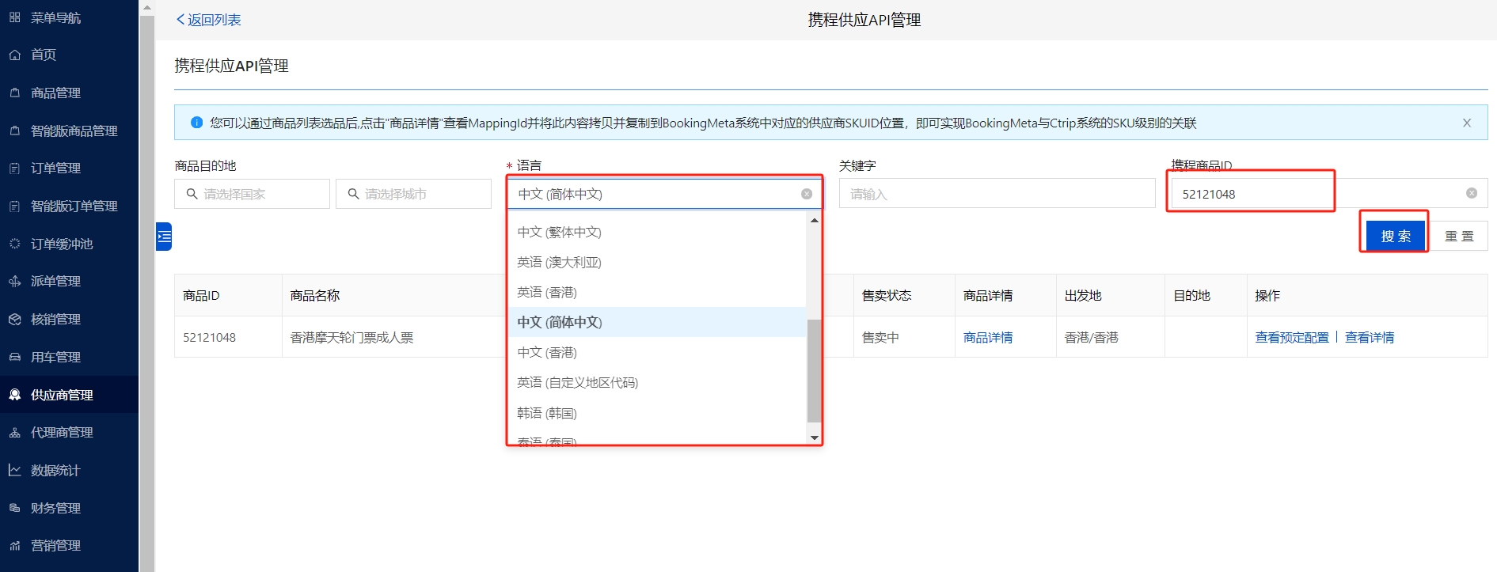
Task: Click the dropdown scroll-down arrow
Action: click(814, 438)
